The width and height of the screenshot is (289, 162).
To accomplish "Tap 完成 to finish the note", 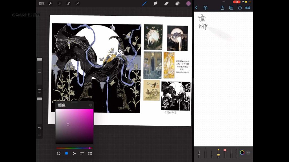I will (x=248, y=8).
